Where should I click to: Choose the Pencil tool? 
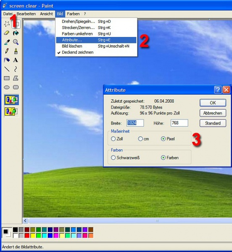coord(7,51)
